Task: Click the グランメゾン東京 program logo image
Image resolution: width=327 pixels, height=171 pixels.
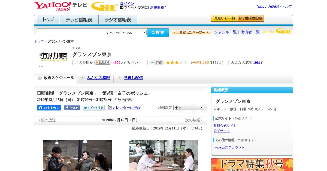Action: click(x=53, y=56)
